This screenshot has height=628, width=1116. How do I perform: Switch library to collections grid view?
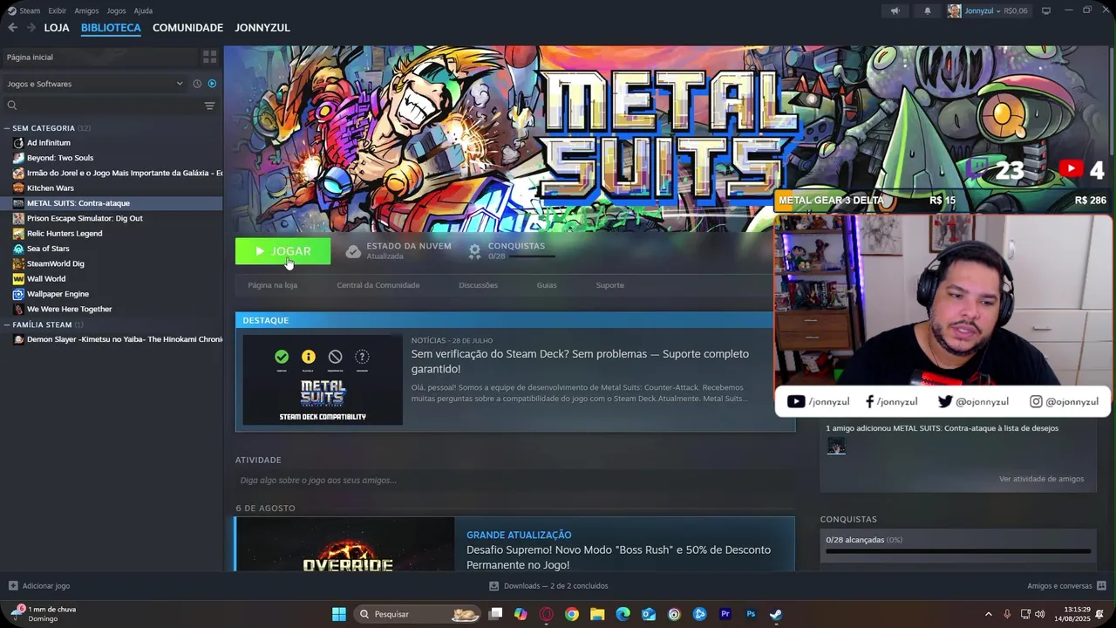(209, 57)
